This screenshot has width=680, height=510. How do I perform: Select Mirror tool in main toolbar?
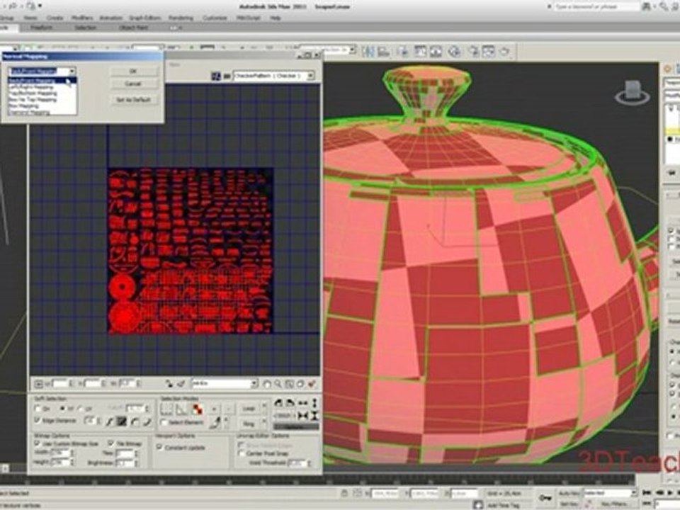(368, 52)
